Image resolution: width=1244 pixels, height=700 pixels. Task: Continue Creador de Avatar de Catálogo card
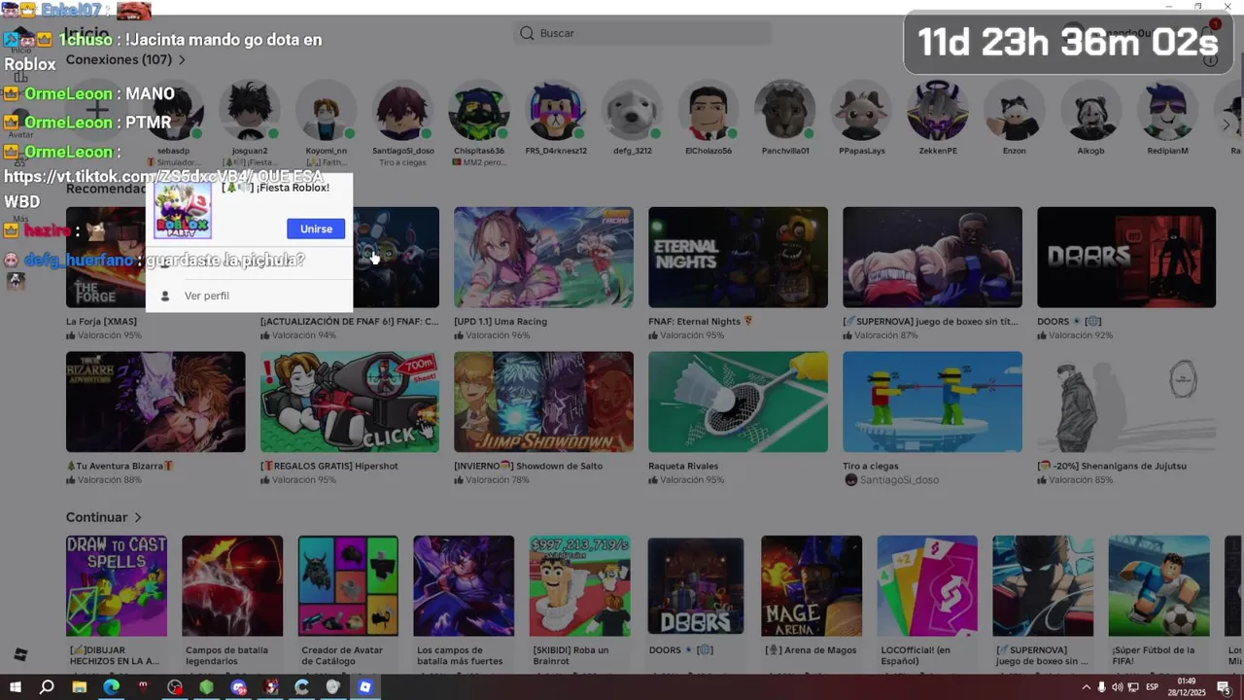click(x=348, y=585)
